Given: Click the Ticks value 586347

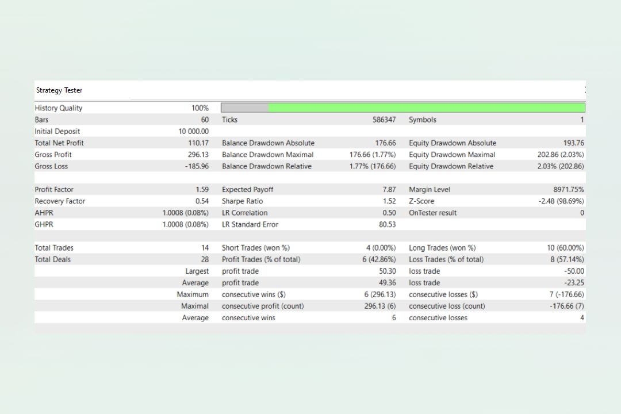Looking at the screenshot, I should click(384, 120).
